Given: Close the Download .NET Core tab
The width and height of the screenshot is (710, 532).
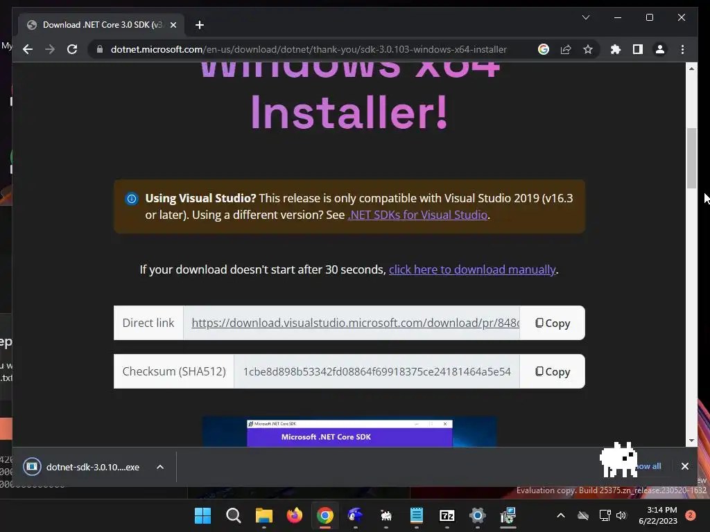Looking at the screenshot, I should click(x=173, y=25).
